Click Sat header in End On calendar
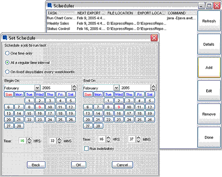The height and width of the screenshot is (177, 222). tap(150, 94)
